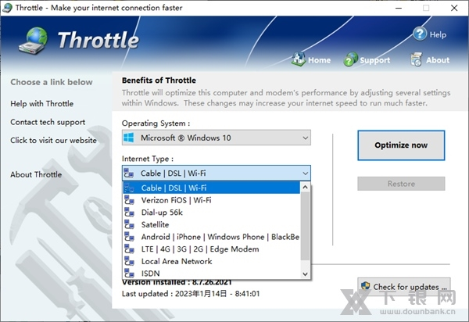The width and height of the screenshot is (469, 322).
Task: Click the Optimize now button
Action: 401,145
